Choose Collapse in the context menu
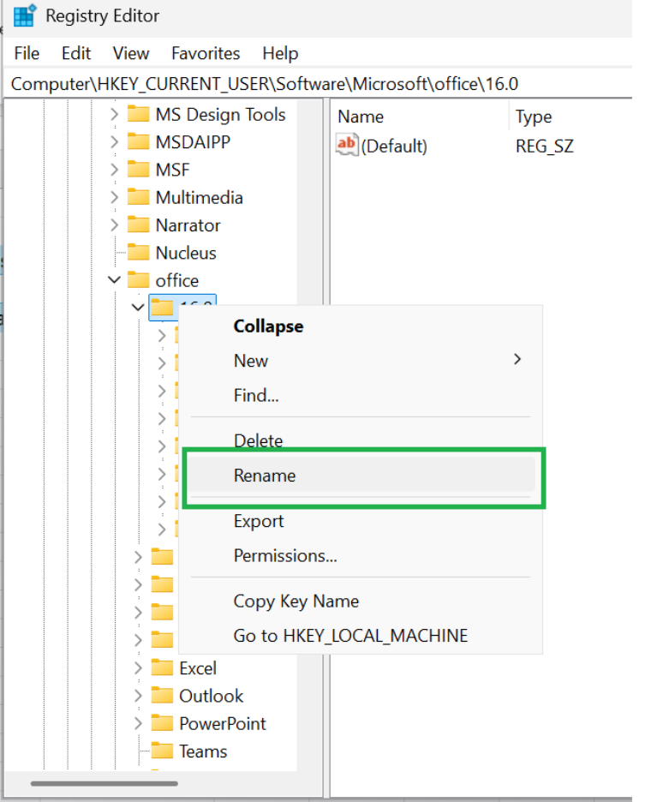 [361, 326]
